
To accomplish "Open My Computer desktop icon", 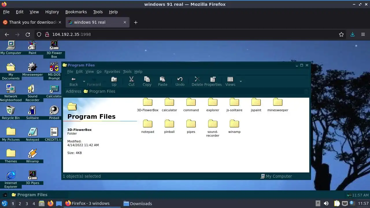I will pyautogui.click(x=11, y=47).
